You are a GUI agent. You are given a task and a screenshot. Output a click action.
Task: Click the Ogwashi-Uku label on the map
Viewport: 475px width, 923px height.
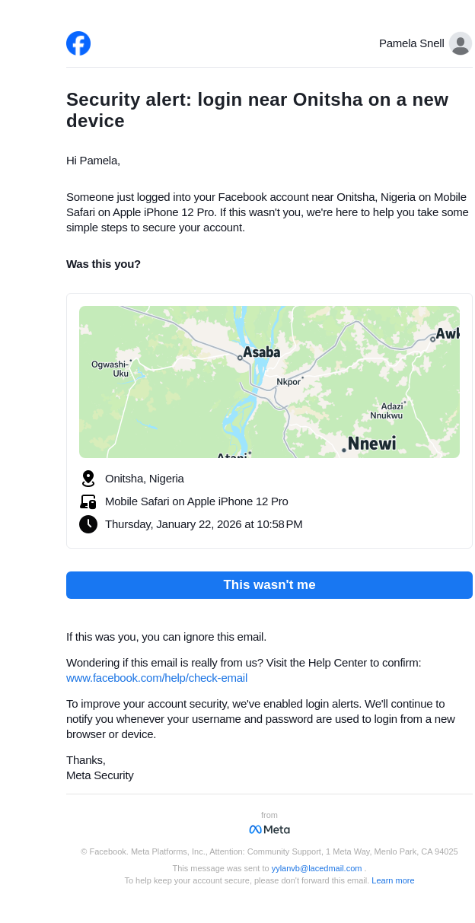[x=111, y=369]
